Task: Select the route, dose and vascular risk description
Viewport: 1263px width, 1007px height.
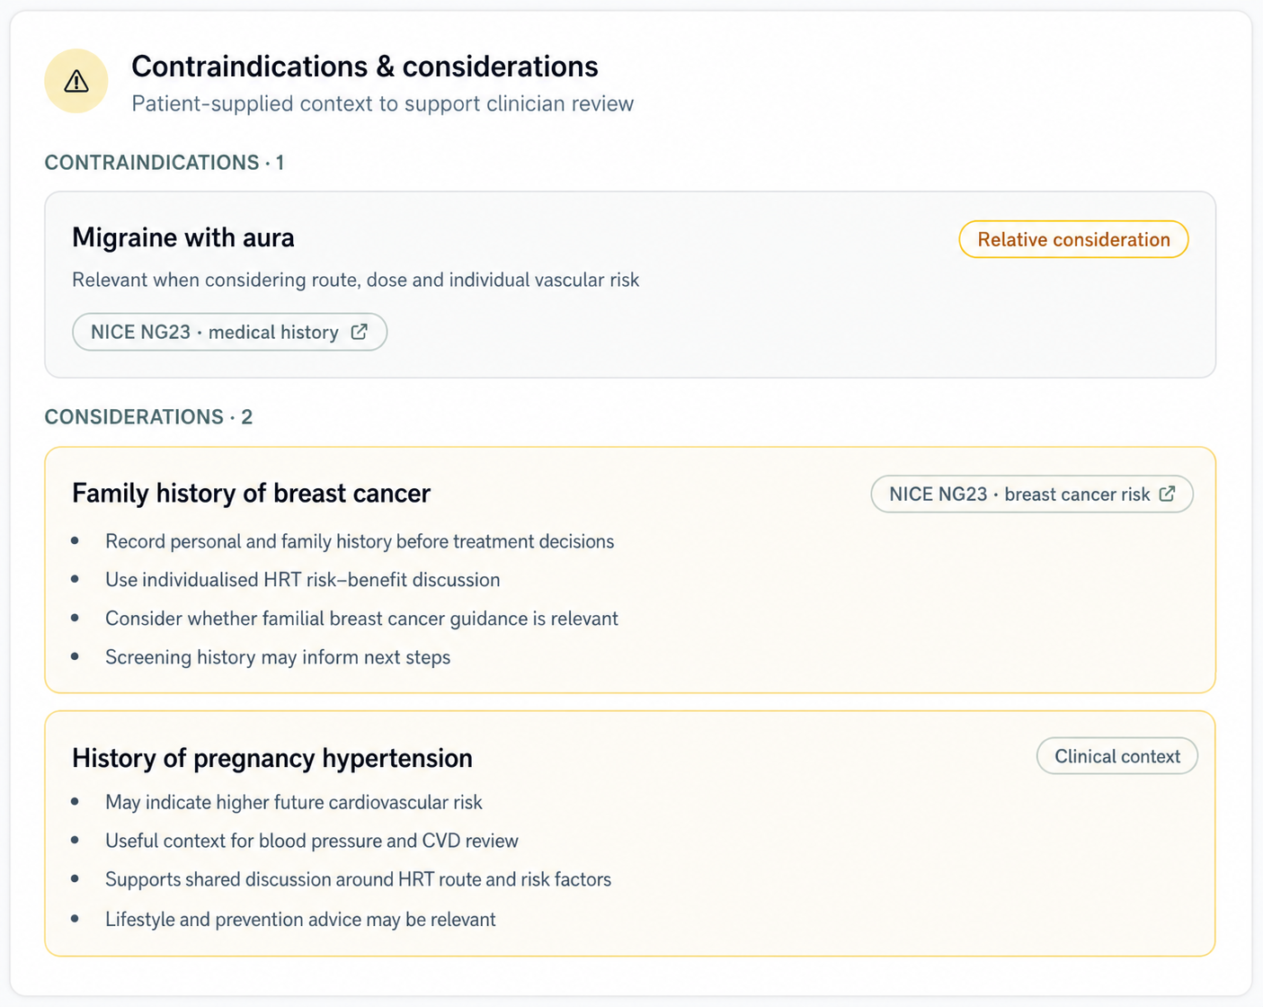Action: [355, 280]
